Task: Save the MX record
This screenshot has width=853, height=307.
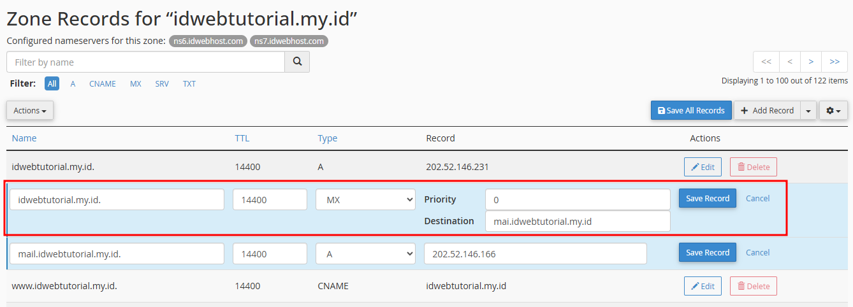Action: [x=708, y=198]
